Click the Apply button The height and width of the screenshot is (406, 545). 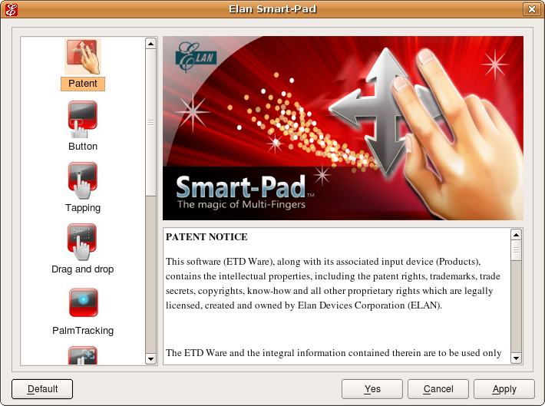point(504,389)
